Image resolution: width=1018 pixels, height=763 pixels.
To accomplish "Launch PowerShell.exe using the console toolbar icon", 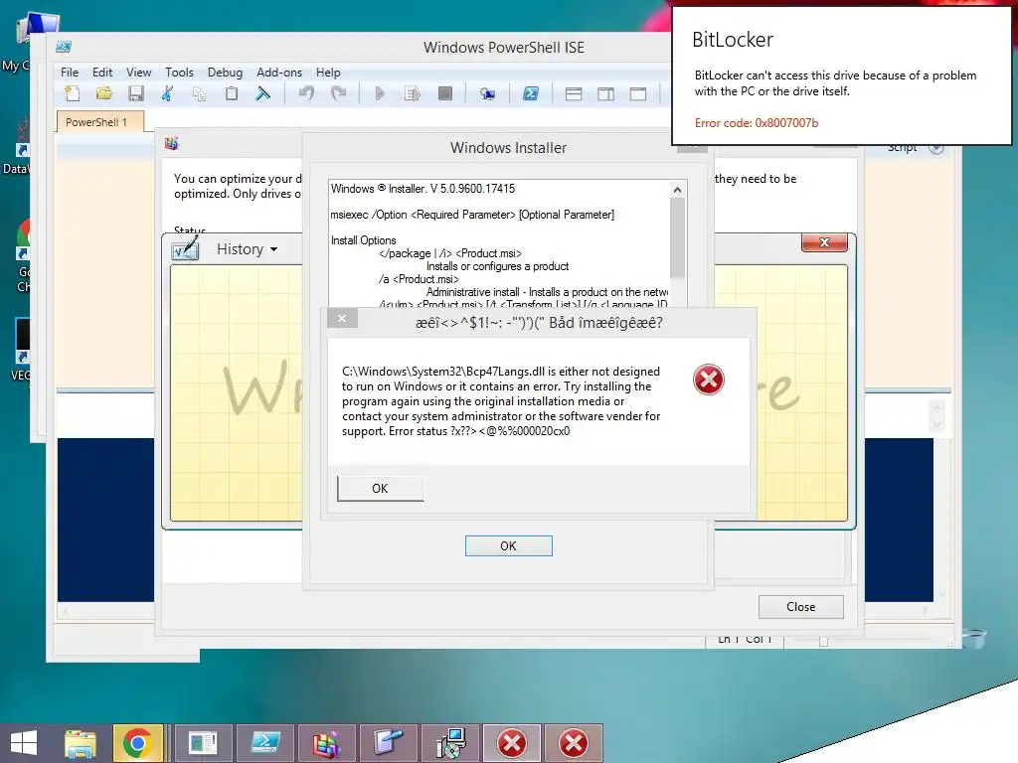I will point(531,94).
